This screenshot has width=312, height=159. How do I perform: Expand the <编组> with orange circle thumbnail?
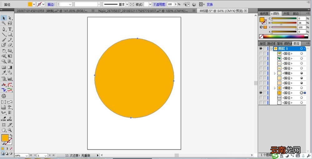[x=275, y=88]
